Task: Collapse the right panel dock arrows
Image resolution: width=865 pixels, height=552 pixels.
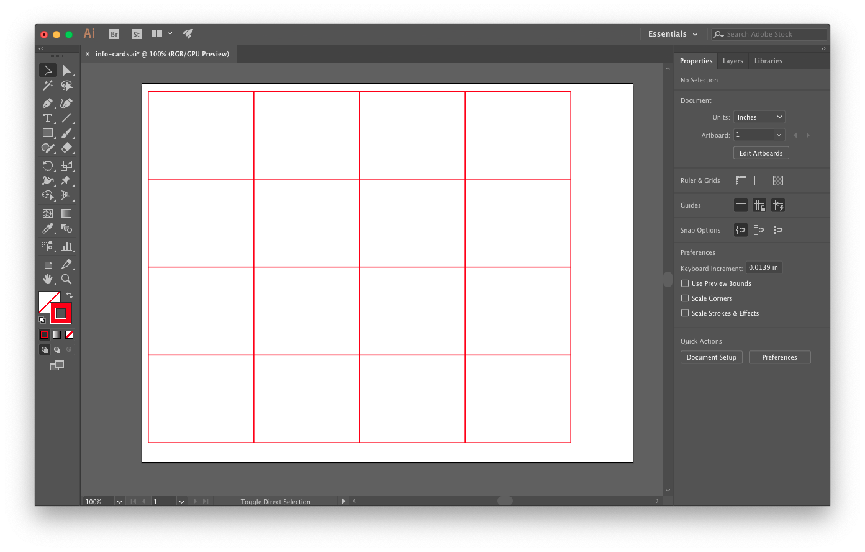Action: point(823,48)
